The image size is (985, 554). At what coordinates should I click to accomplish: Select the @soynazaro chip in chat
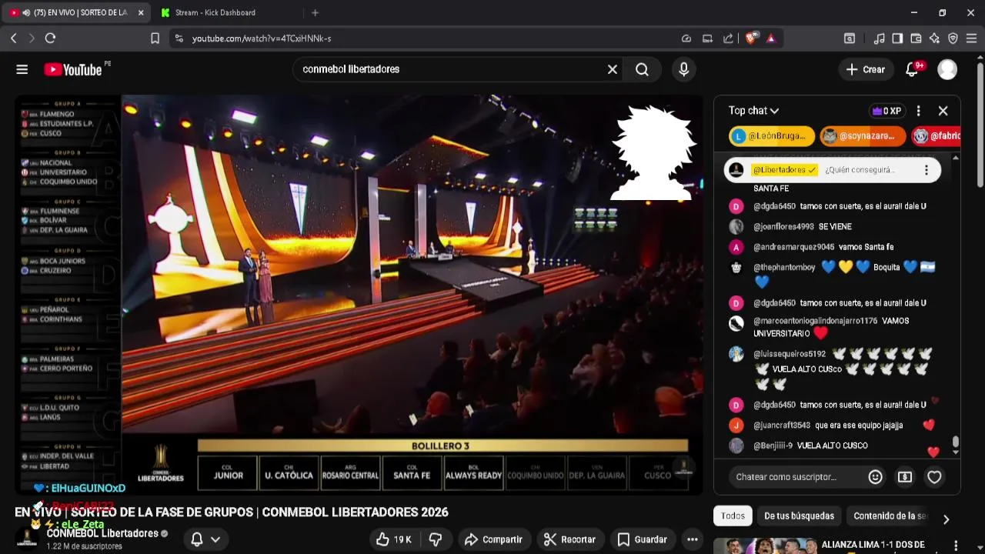[863, 136]
